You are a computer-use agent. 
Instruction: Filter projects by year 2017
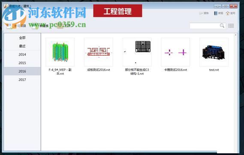point(22,80)
